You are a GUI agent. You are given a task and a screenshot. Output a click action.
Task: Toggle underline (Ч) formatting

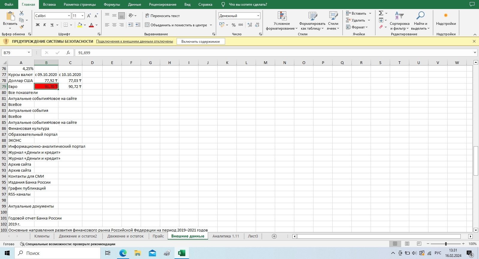point(52,25)
